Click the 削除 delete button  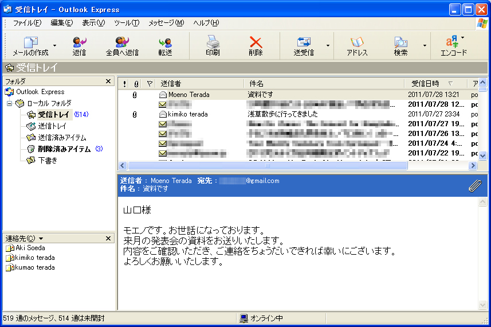pos(256,46)
